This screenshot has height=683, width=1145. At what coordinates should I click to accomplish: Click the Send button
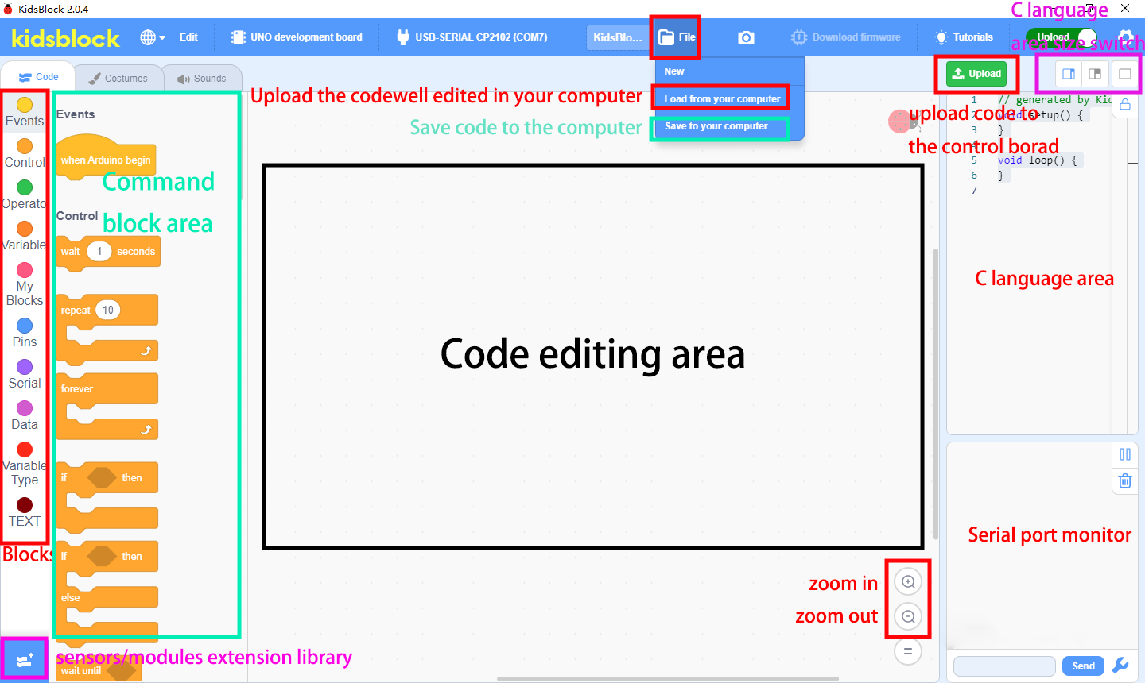click(1083, 666)
